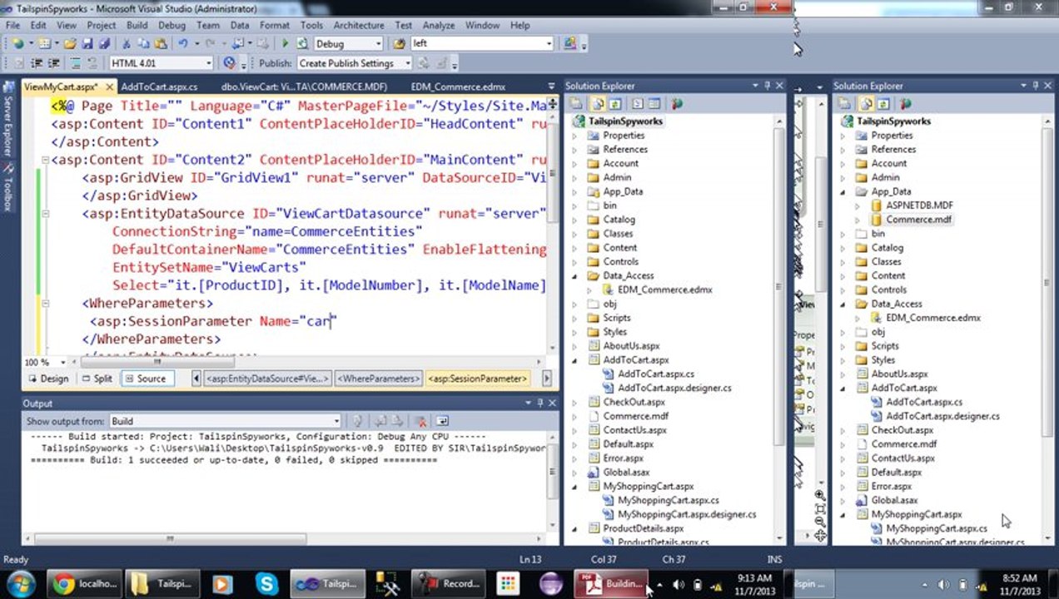Pin the Output panel with auto-hide pushpin
The width and height of the screenshot is (1059, 599).
tap(539, 403)
